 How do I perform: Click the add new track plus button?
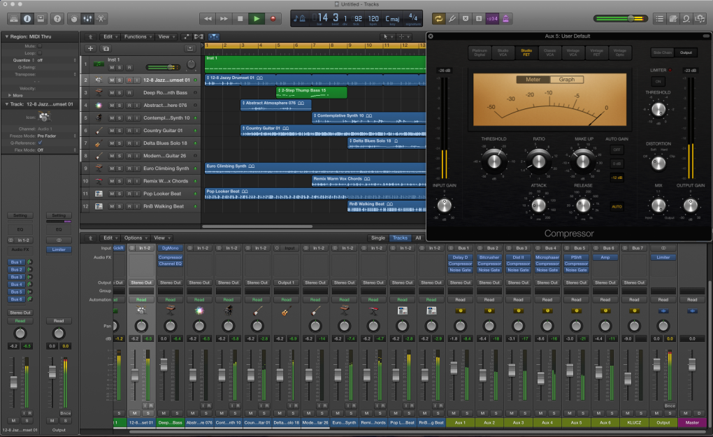pyautogui.click(x=90, y=49)
